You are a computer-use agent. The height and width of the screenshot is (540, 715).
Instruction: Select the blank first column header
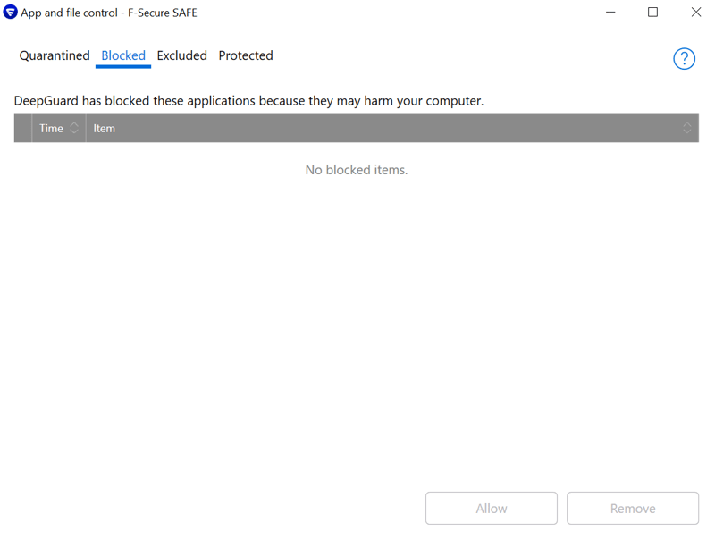click(23, 128)
